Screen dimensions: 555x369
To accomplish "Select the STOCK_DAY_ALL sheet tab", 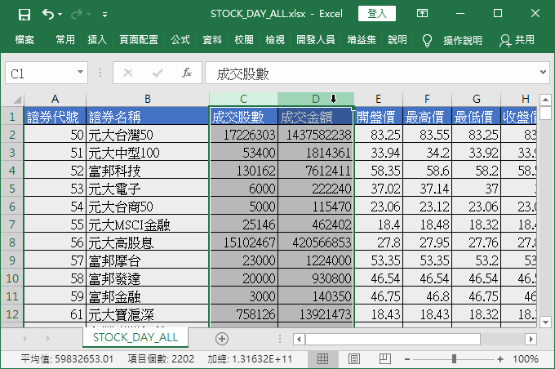I will point(135,337).
